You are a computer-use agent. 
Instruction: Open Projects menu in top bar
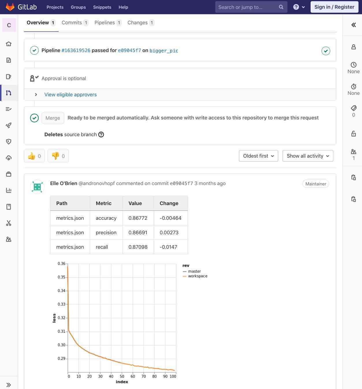55,7
